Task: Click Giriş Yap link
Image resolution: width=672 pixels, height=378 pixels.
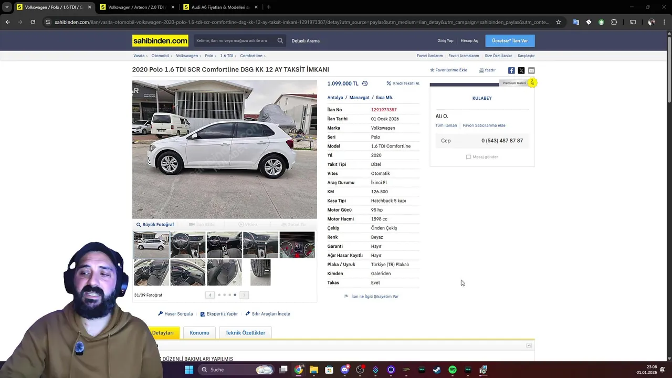Action: coord(445,40)
